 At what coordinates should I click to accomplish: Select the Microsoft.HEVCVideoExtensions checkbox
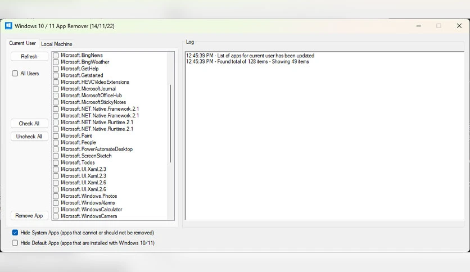pyautogui.click(x=56, y=82)
